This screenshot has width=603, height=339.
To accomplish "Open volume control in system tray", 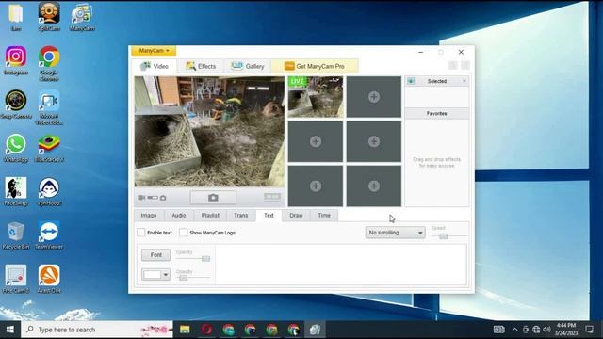I will (x=546, y=330).
